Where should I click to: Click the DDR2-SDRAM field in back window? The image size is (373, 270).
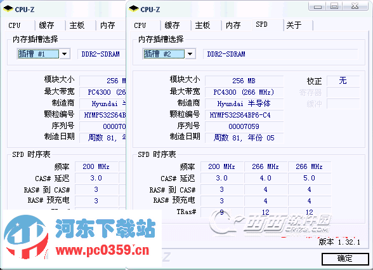click(x=101, y=54)
